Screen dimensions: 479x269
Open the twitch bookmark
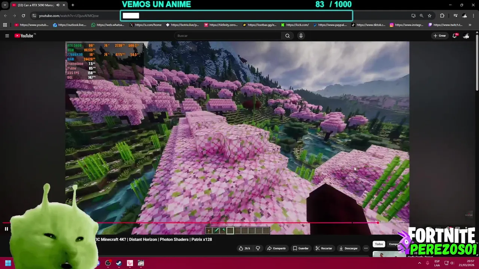pos(445,25)
